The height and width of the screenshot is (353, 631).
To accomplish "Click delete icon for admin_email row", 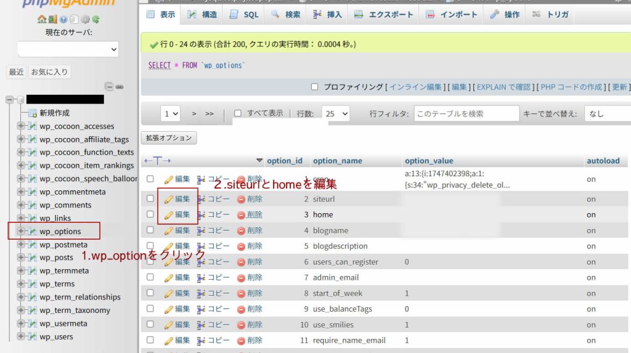I will pyautogui.click(x=241, y=278).
